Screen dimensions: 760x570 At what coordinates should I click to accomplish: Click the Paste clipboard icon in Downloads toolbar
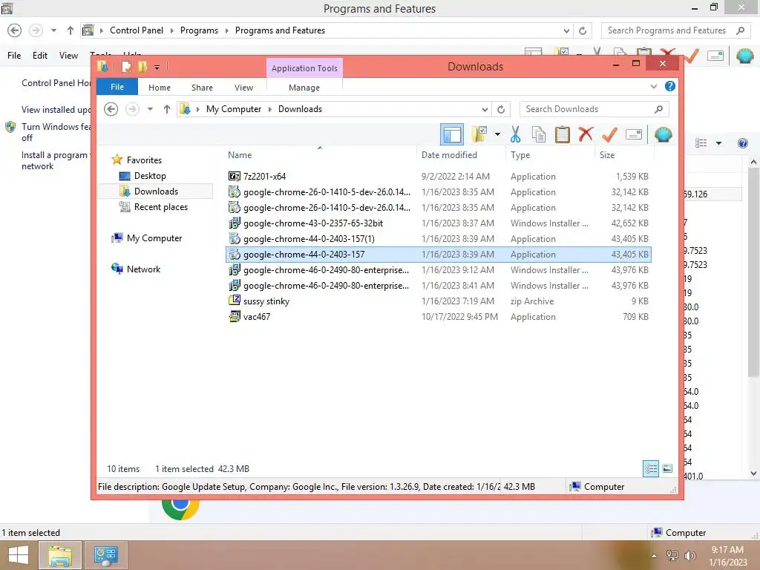pyautogui.click(x=563, y=134)
